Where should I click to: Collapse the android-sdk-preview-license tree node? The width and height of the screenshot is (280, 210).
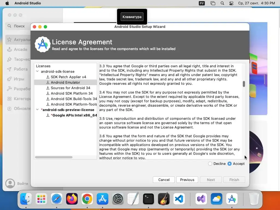[x=37, y=109]
